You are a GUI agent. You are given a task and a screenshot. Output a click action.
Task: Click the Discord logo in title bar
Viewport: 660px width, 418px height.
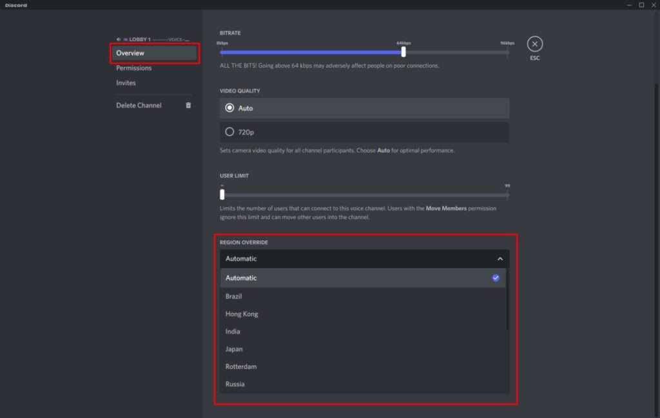point(16,5)
